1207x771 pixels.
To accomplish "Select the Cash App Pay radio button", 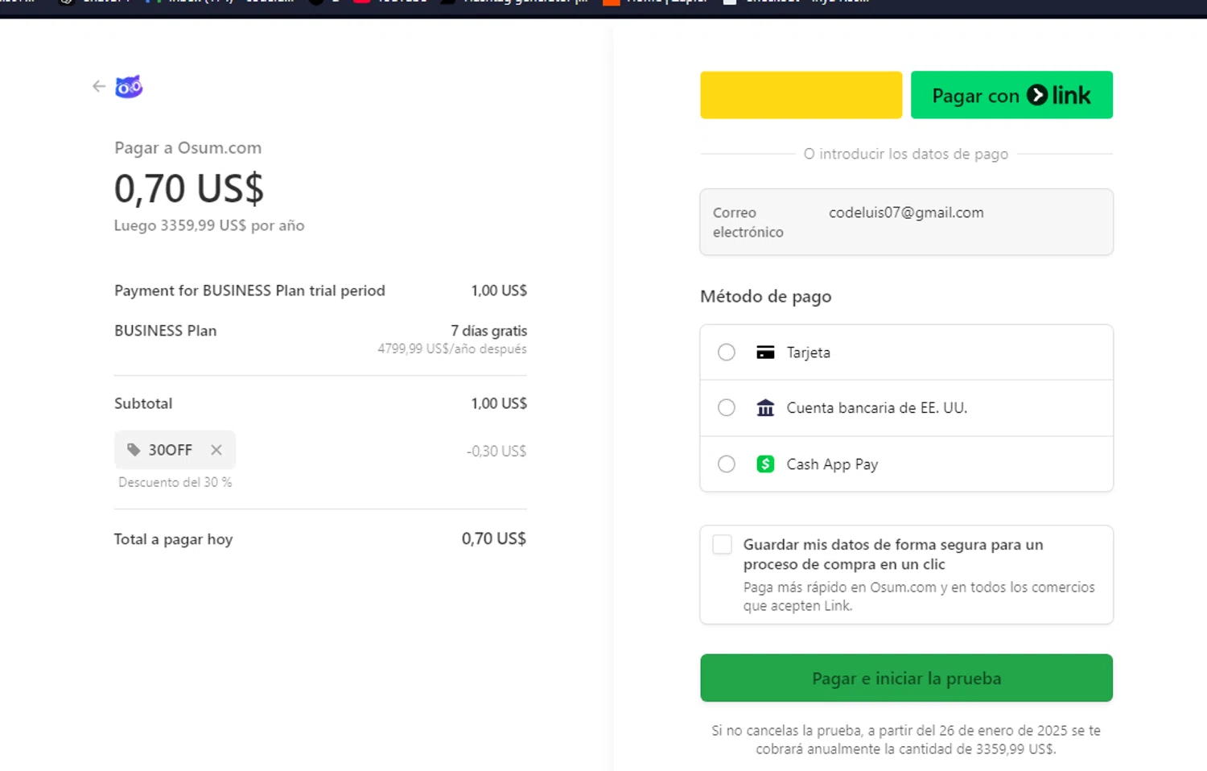I will pyautogui.click(x=727, y=464).
